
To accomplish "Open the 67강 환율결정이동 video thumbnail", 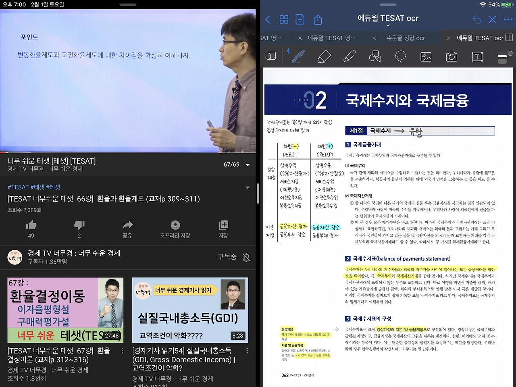I will (x=65, y=310).
